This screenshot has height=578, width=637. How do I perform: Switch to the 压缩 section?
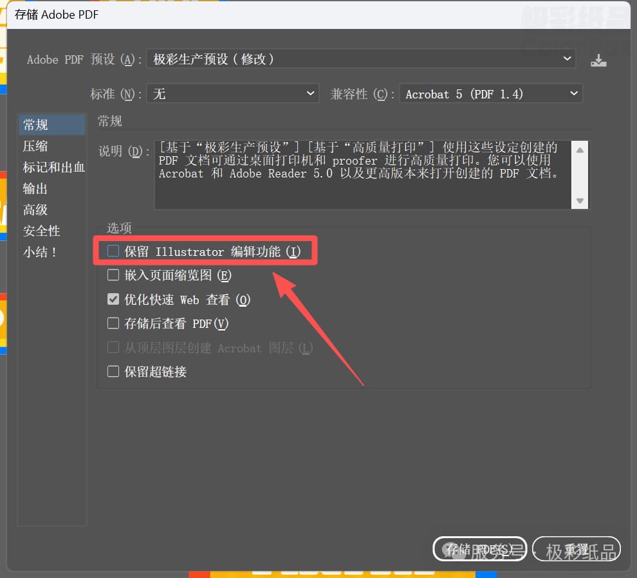click(36, 146)
